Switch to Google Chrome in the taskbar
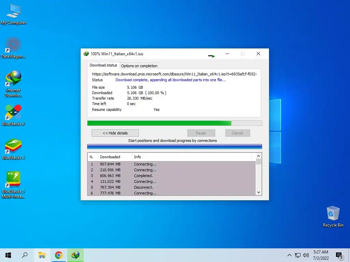 (x=58, y=255)
